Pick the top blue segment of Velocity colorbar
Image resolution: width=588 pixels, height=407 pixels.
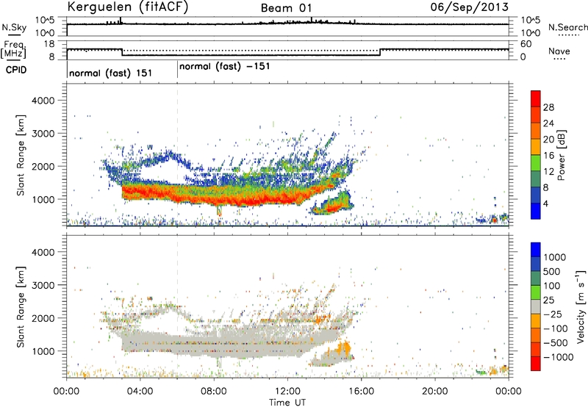(536, 250)
